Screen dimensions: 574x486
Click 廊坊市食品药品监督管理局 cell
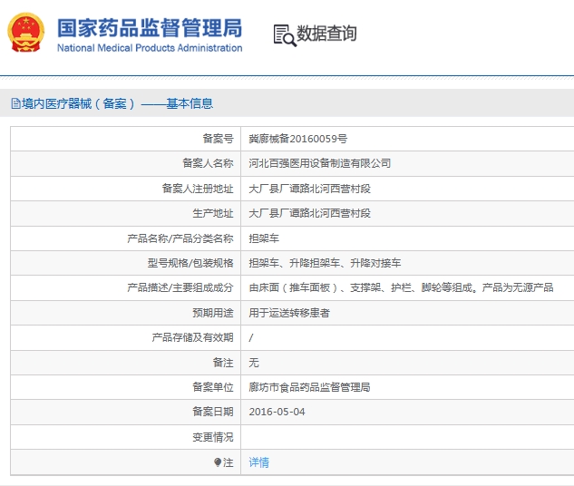[x=309, y=387]
